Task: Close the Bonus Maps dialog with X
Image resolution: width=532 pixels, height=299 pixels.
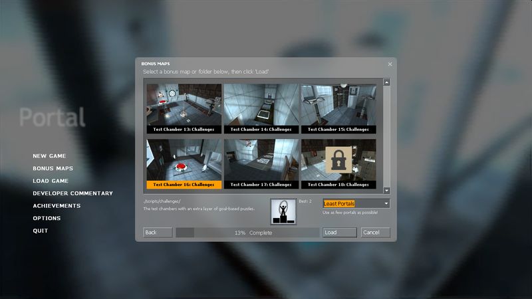Action: point(390,64)
